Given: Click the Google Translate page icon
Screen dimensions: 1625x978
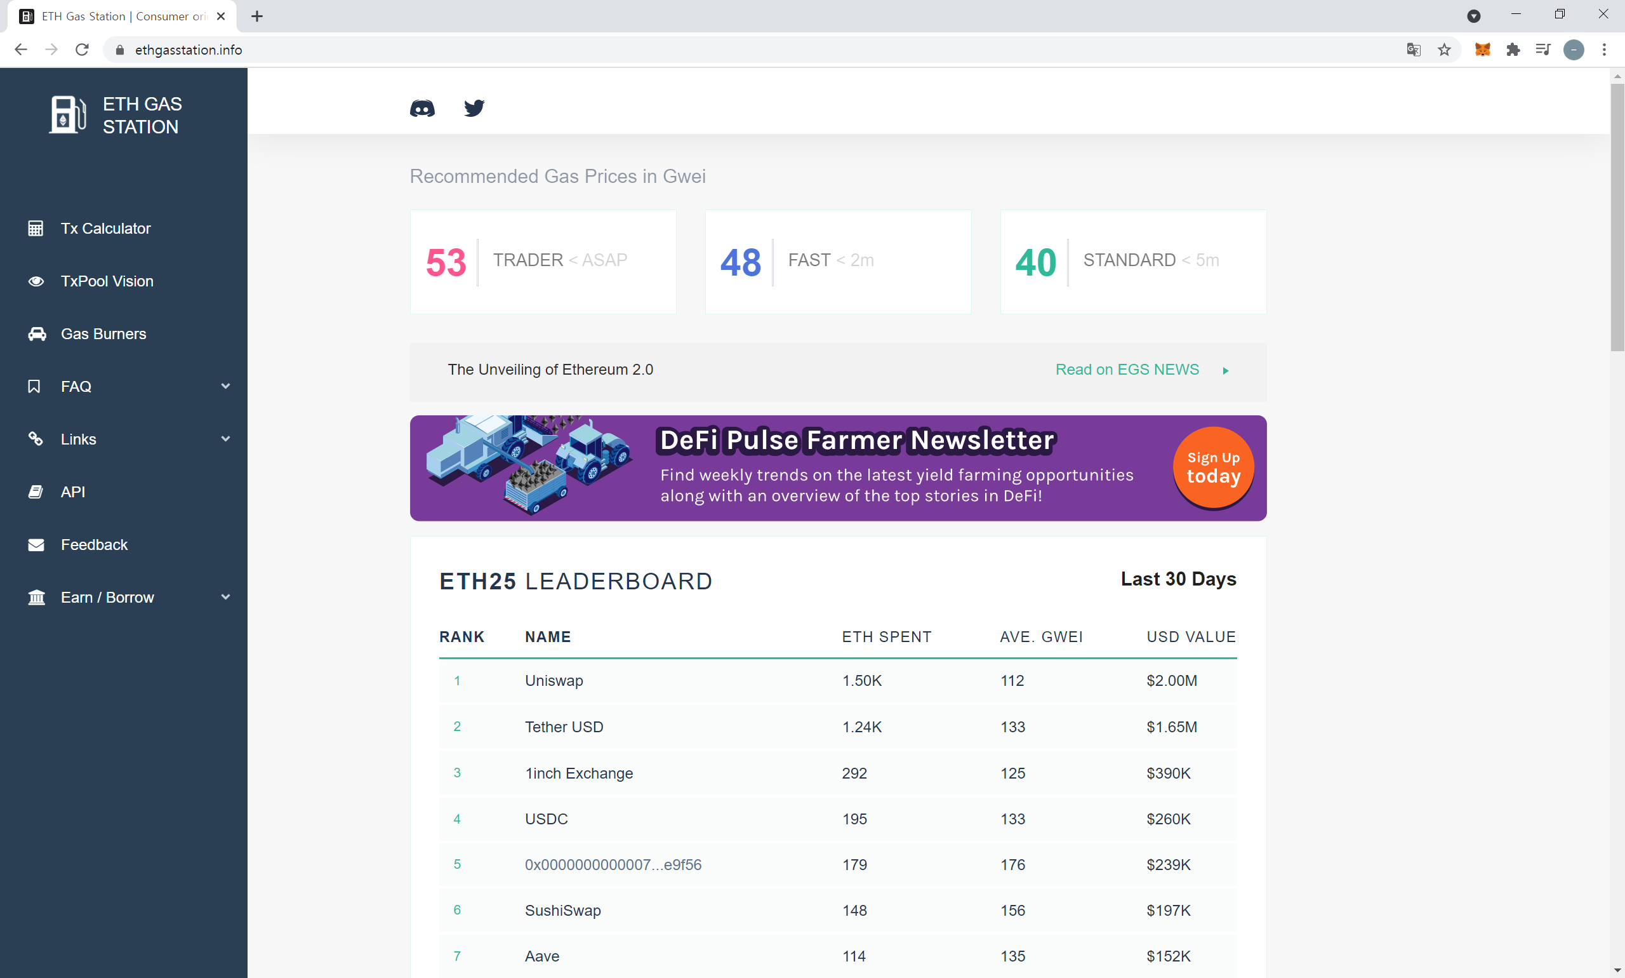Looking at the screenshot, I should click(1414, 50).
